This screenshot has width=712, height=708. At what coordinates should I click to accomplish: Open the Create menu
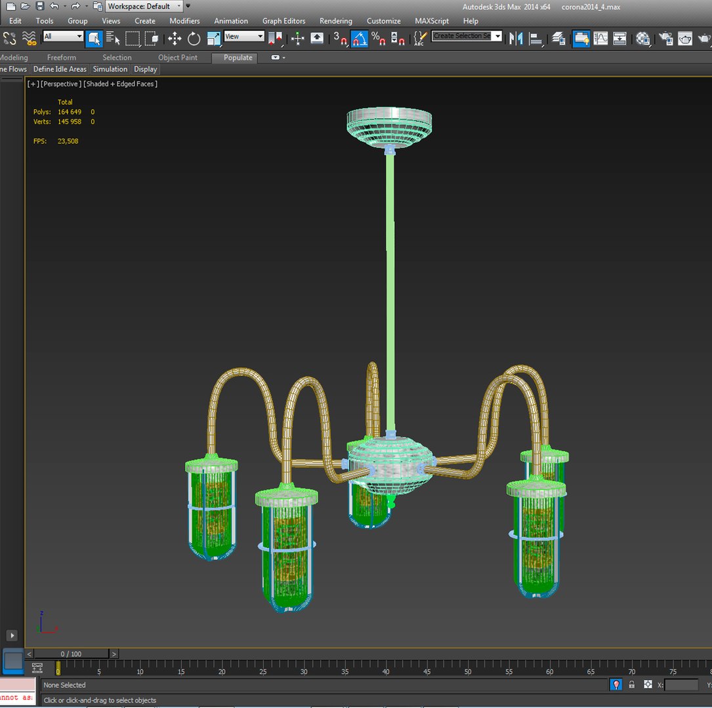click(x=145, y=21)
